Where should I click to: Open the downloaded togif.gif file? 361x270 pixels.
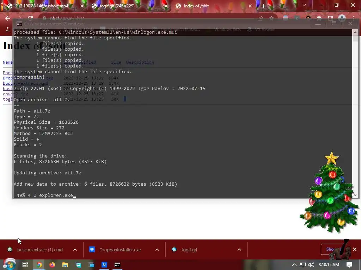pyautogui.click(x=189, y=250)
